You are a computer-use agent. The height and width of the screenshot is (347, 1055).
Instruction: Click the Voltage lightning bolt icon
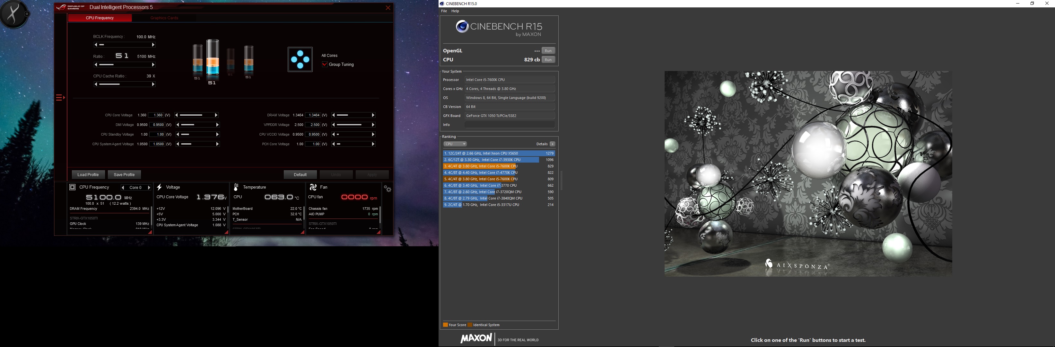tap(159, 187)
